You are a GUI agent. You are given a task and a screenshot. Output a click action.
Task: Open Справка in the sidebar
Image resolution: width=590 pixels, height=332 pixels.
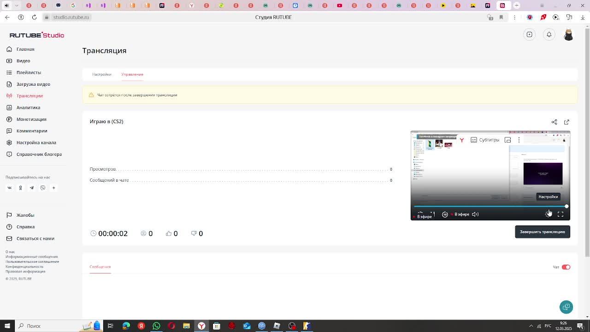pyautogui.click(x=25, y=227)
